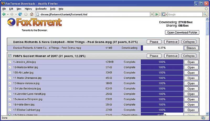Open the 100-Ali-Larter.jpg file
This screenshot has height=121, width=210.
point(191,73)
